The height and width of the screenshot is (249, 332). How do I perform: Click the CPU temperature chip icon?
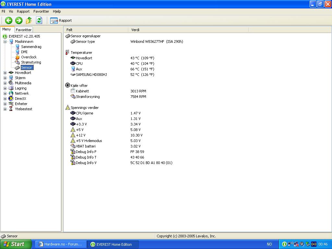coord(73,64)
